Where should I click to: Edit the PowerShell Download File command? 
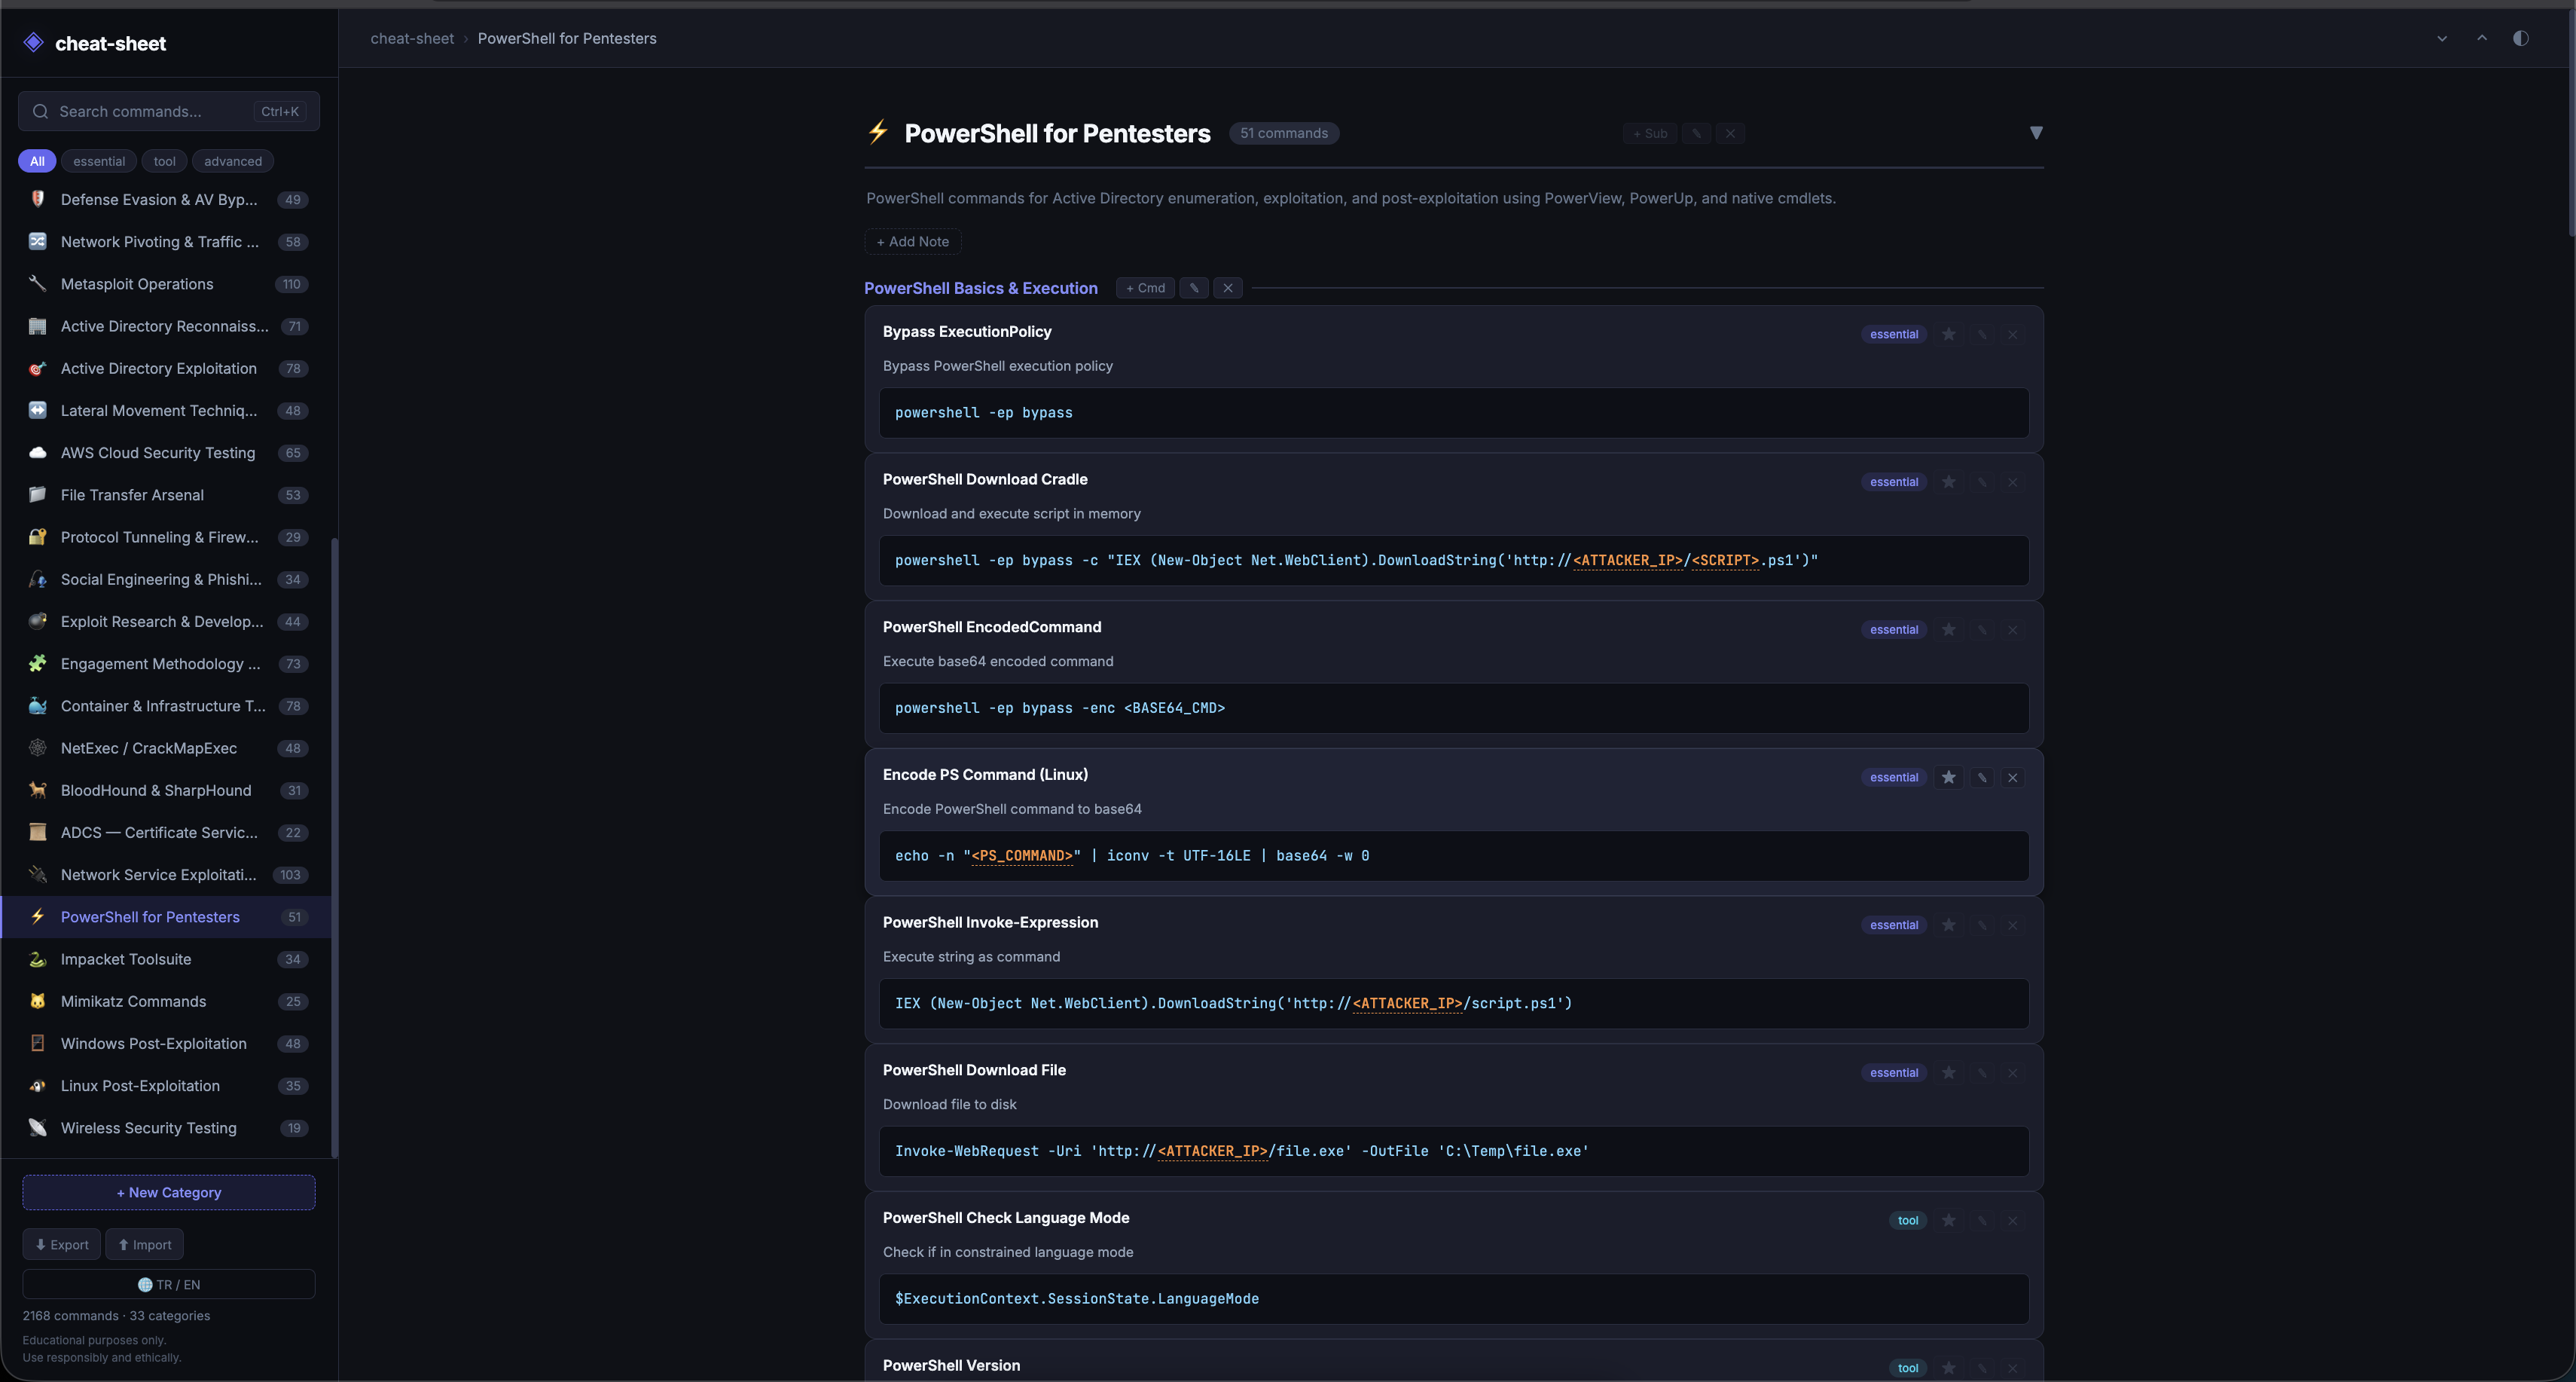pos(1981,1073)
